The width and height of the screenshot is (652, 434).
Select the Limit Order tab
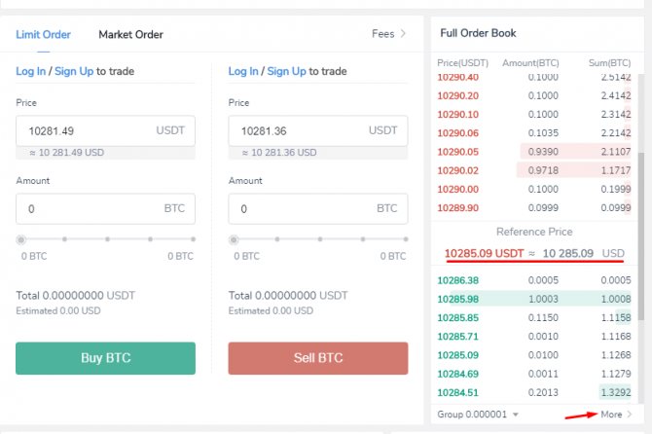tap(43, 34)
